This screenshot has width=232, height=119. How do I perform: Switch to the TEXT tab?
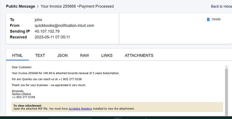40,55
